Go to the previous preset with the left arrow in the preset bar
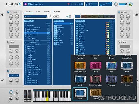Image resolution: width=139 pixels, height=104 pixels. click(x=78, y=4)
